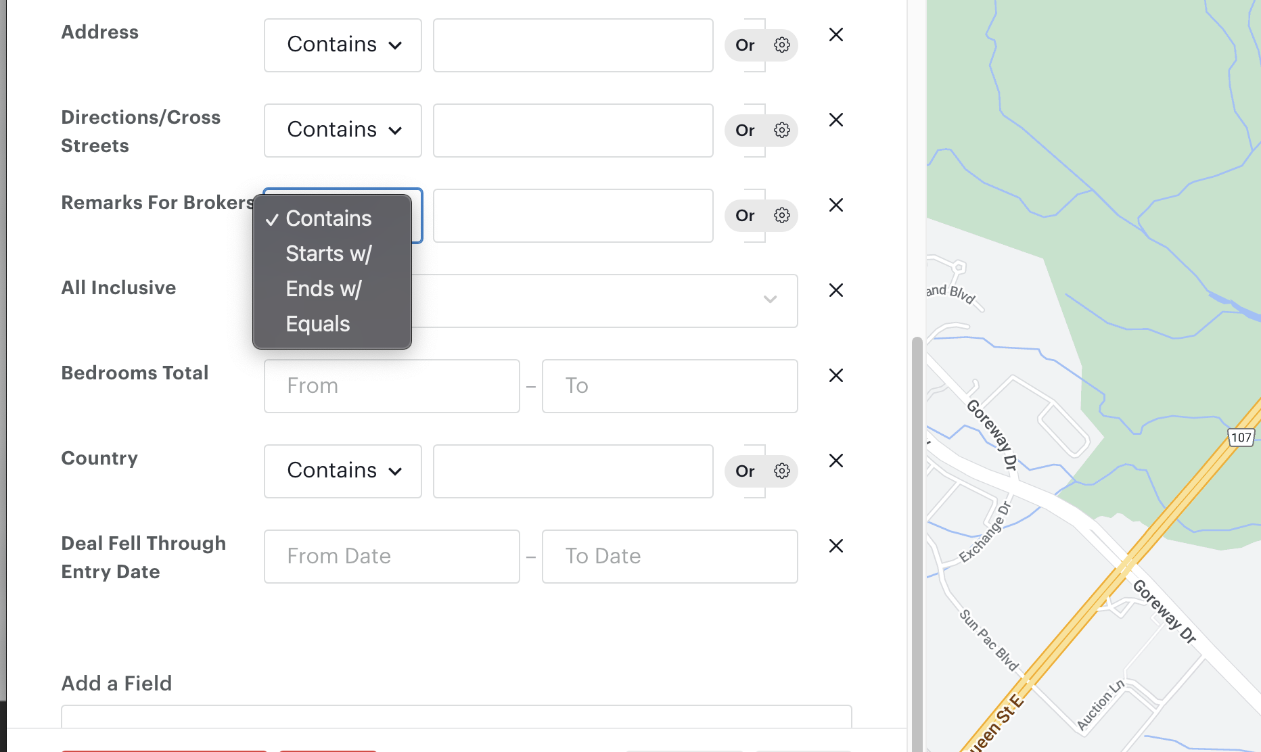Viewport: 1261px width, 752px height.
Task: Click the Deal Fell Through To Date field
Action: coord(670,557)
